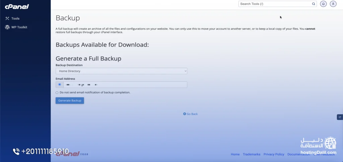Click the search magnifier icon
The height and width of the screenshot is (162, 343).
point(314,4)
